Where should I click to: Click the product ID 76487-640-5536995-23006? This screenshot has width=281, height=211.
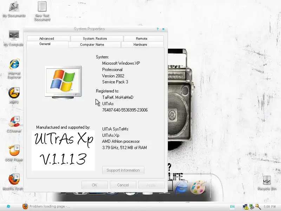pos(125,110)
